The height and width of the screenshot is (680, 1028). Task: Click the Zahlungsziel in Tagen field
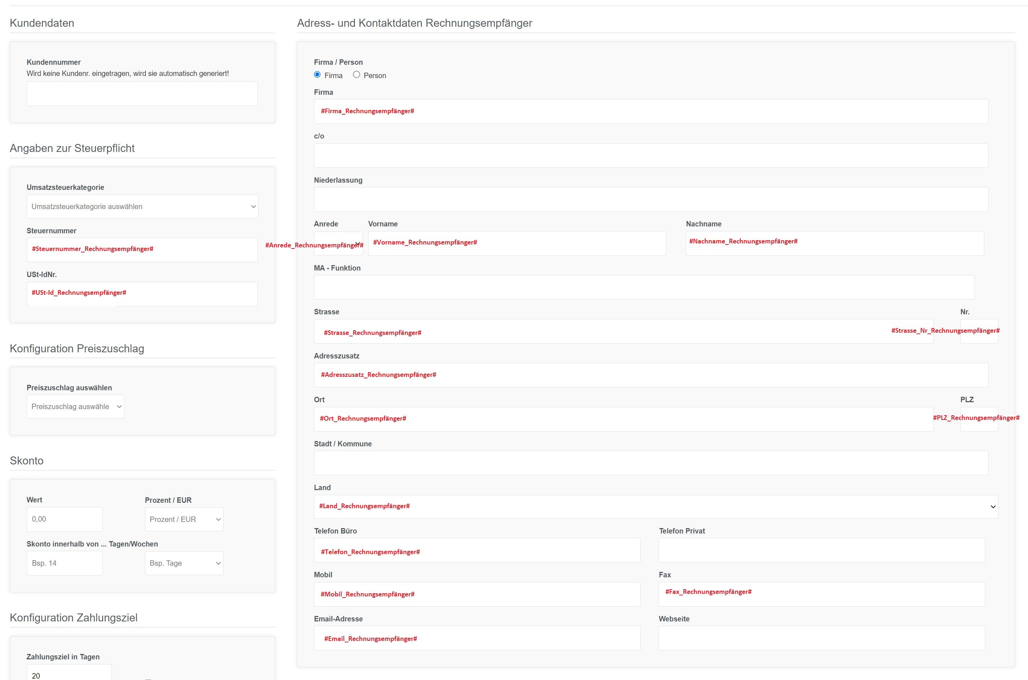(69, 672)
